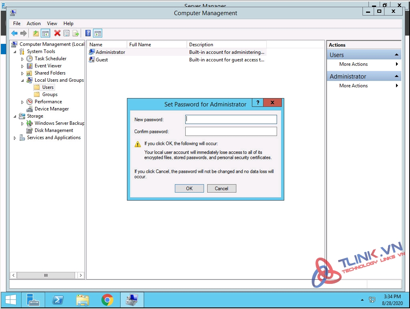This screenshot has height=309, width=410.
Task: Click the blue Back arrow in toolbar
Action: [14, 33]
